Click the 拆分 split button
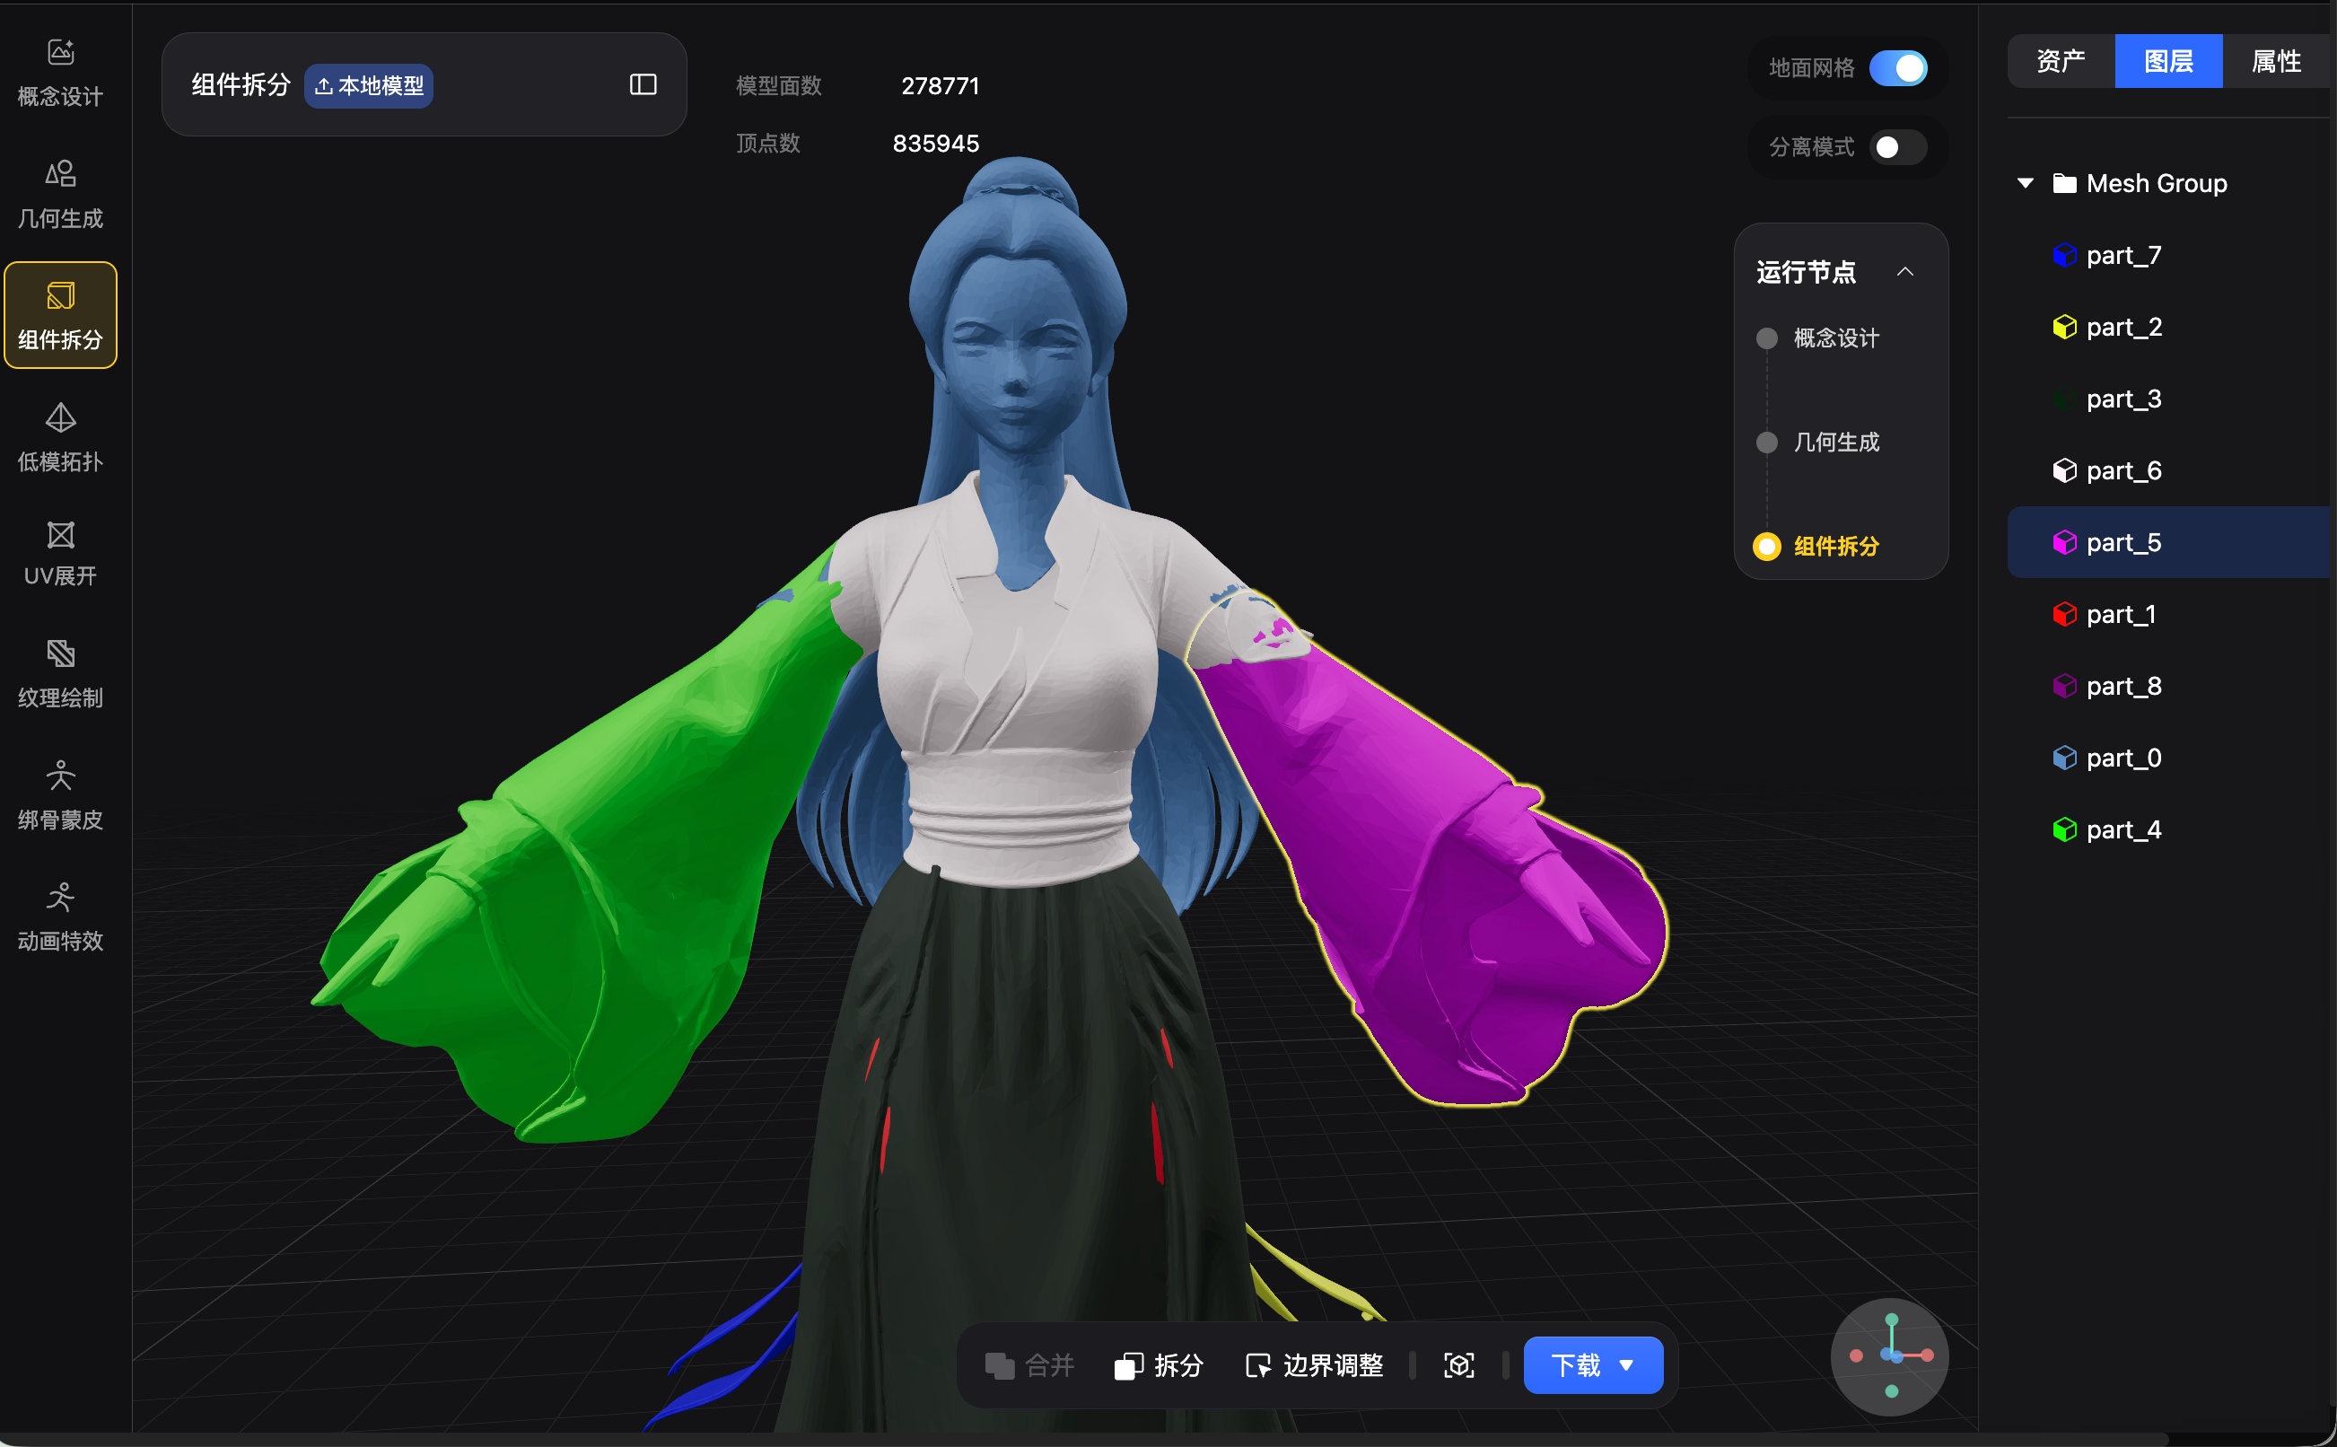 point(1159,1364)
